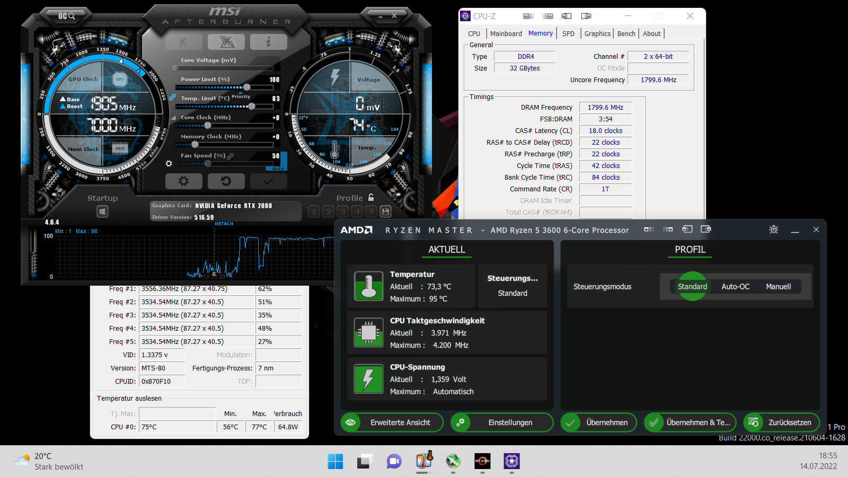
Task: Click the MSI jet logo button in Afterburner
Action: point(226,42)
